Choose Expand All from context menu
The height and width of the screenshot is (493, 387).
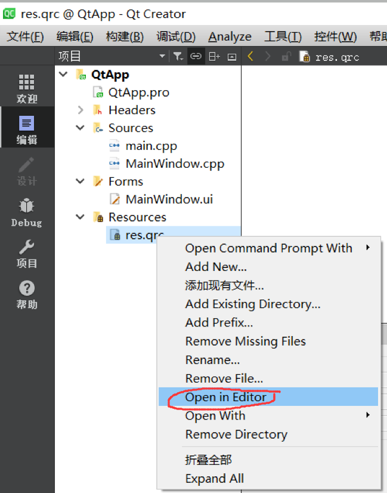pyautogui.click(x=268, y=478)
